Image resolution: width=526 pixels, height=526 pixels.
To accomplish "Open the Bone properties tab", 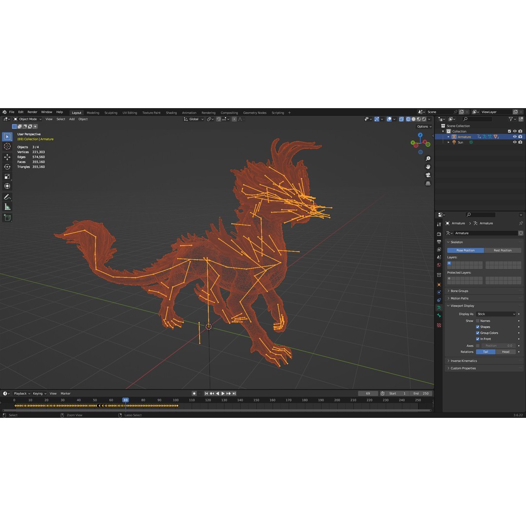I will click(439, 315).
